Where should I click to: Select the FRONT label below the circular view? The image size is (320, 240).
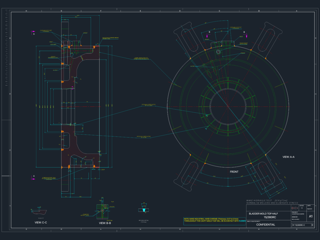(x=234, y=172)
